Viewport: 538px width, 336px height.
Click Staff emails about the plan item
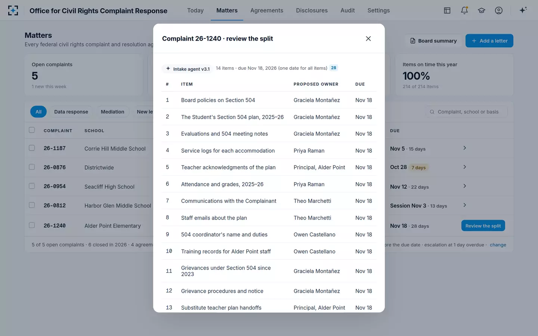214,218
